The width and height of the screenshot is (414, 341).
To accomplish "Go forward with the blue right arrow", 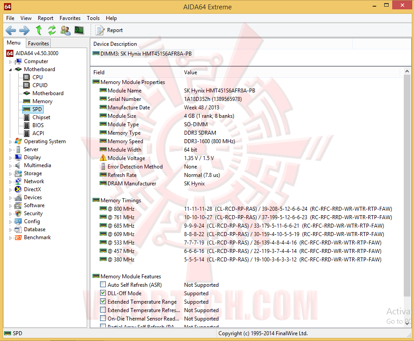I will click(x=24, y=30).
